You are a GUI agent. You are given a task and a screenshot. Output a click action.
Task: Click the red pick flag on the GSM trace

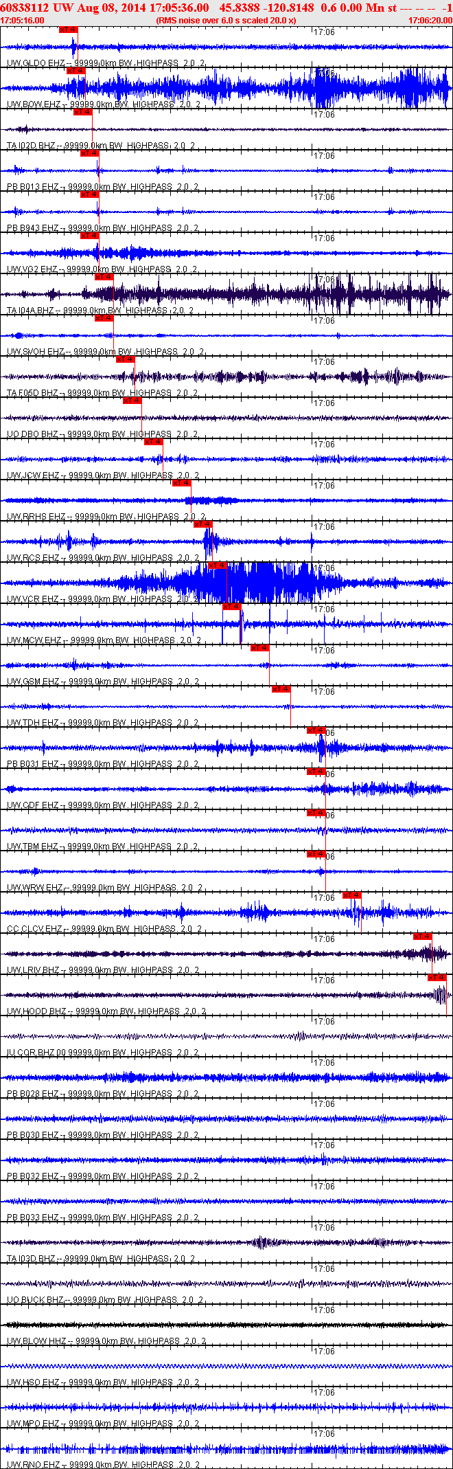(259, 648)
